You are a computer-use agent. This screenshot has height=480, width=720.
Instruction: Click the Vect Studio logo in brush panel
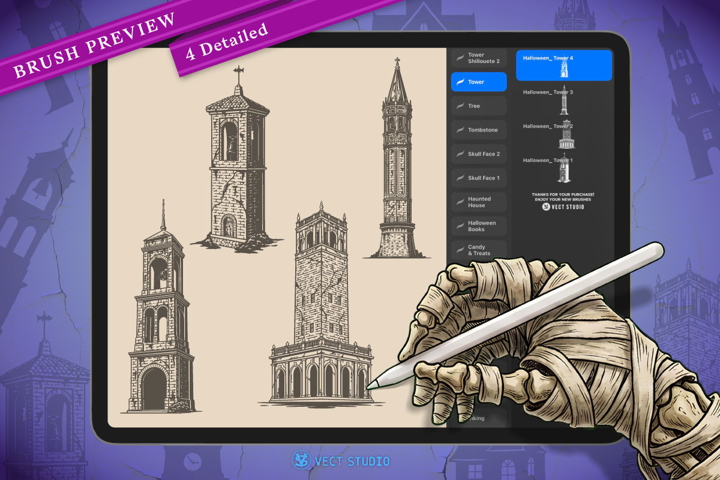click(x=563, y=206)
